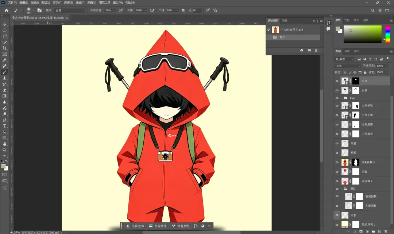Select the Crop tool
Screen dimensions: 394x234
click(5, 48)
